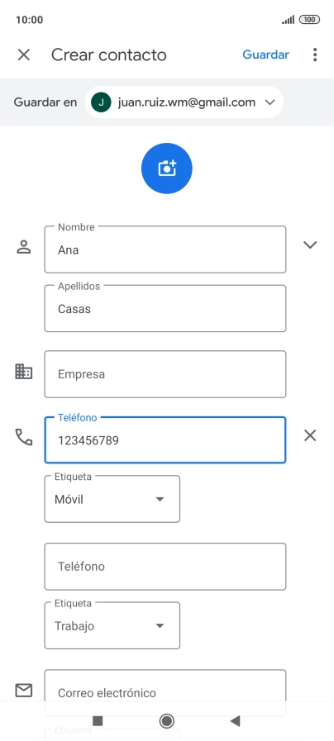Open the three-dot overflow menu

point(315,55)
